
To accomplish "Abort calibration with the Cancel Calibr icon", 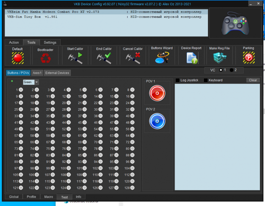I will (133, 58).
